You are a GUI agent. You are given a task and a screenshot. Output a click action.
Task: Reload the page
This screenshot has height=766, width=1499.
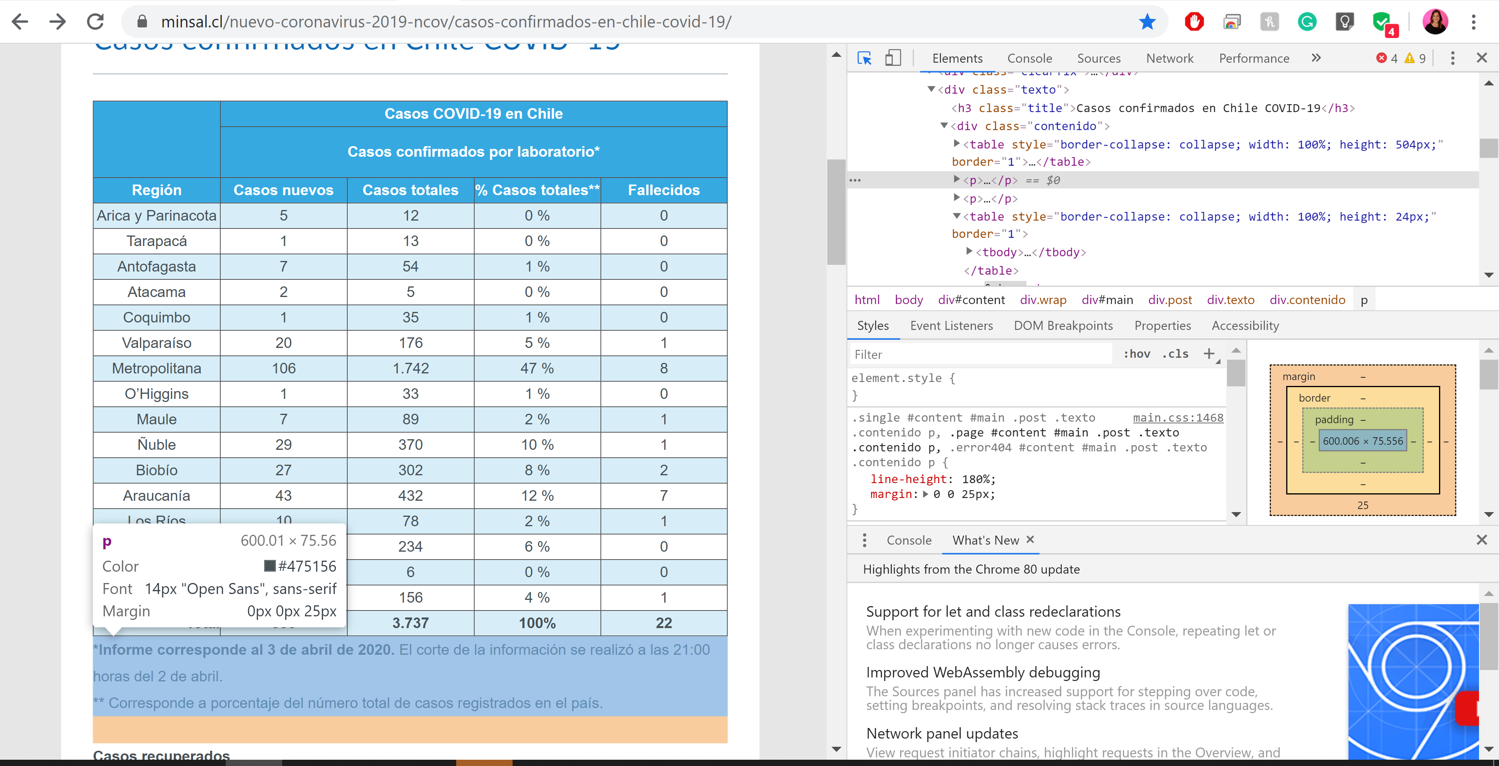pos(96,22)
